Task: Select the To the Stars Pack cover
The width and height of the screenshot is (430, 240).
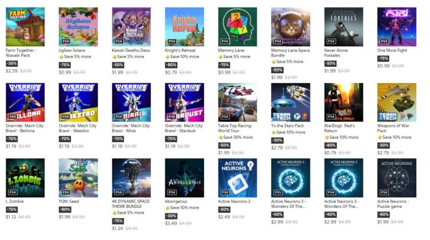Action: (x=290, y=102)
